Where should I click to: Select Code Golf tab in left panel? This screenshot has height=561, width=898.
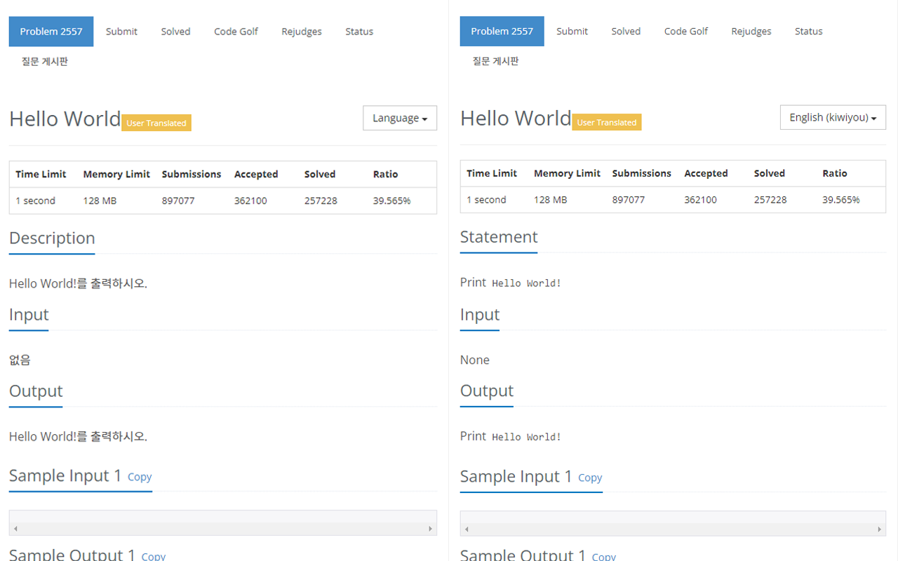[x=236, y=32]
